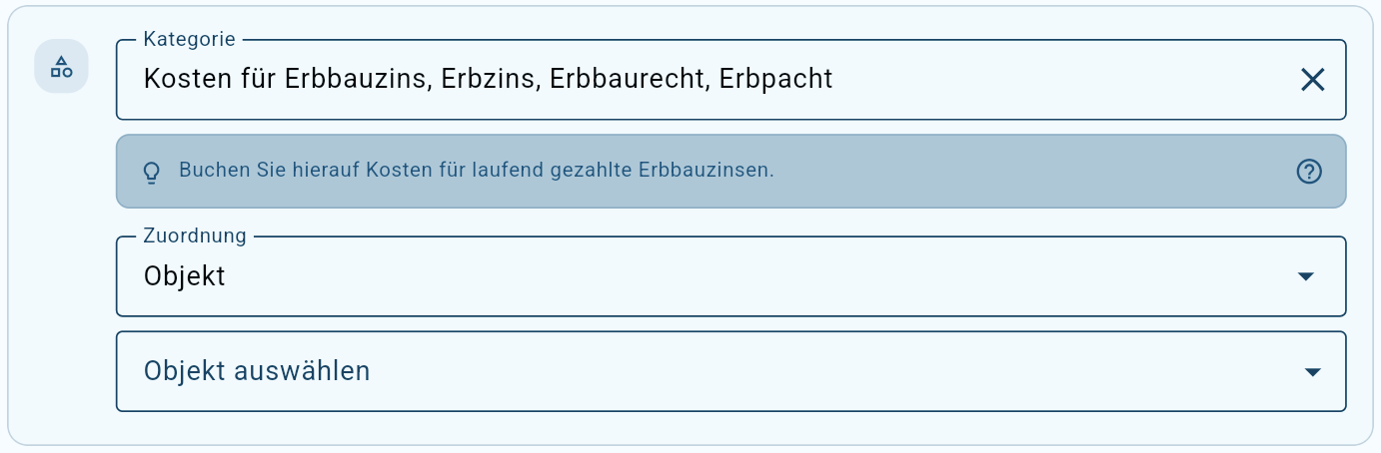Click the Zuordnung field label
The height and width of the screenshot is (453, 1381).
195,236
